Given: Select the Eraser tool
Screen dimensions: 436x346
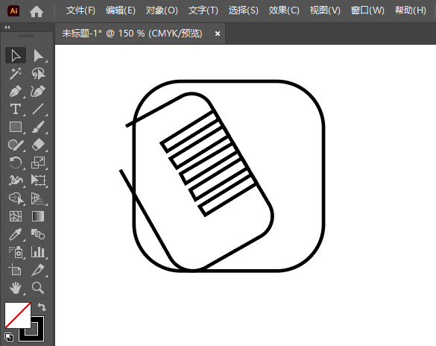Looking at the screenshot, I should (38, 145).
